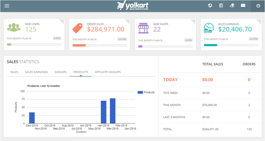Click the Sales Earnings teal progress bar
This screenshot has width=265, height=141.
(x=231, y=45)
